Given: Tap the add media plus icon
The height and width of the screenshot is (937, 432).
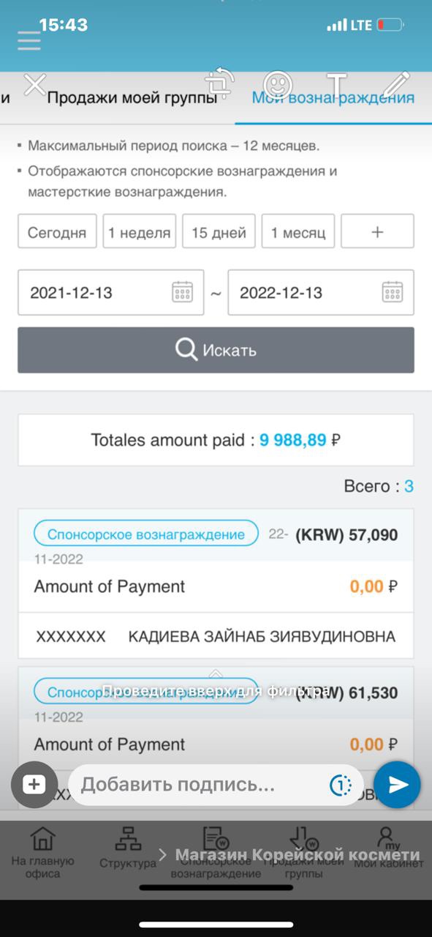Looking at the screenshot, I should coord(34,785).
